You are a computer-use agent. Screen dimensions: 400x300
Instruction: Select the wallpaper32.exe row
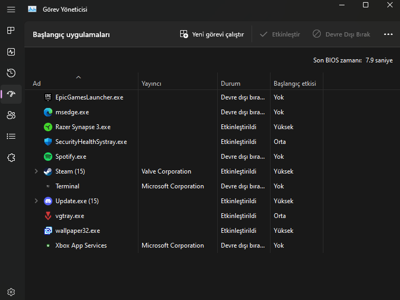pos(78,231)
